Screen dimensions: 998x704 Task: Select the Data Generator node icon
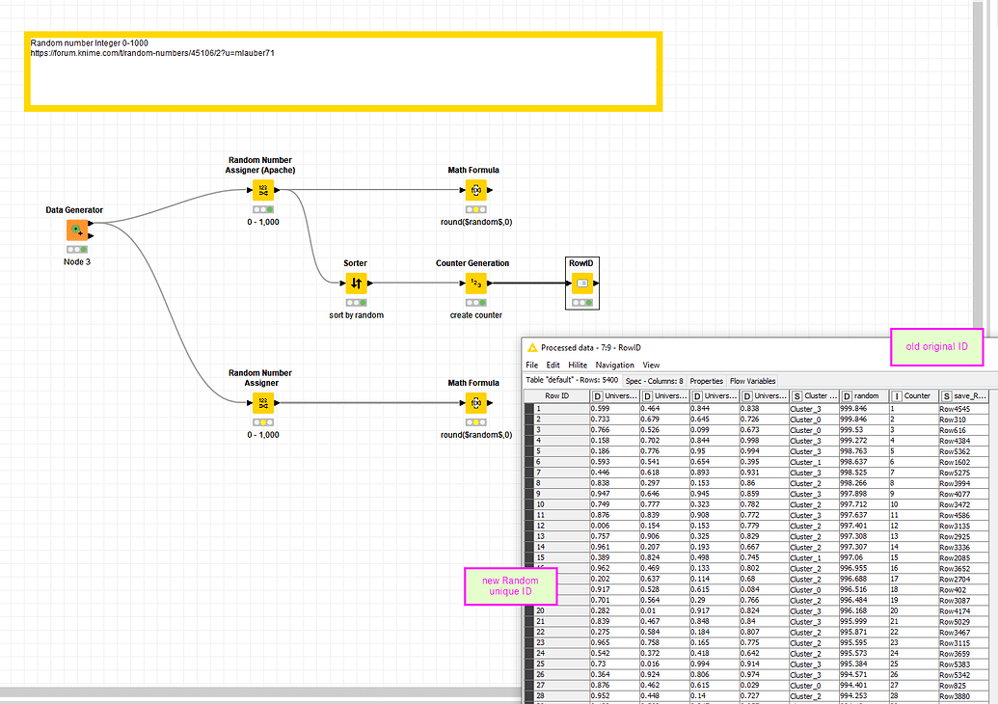76,230
